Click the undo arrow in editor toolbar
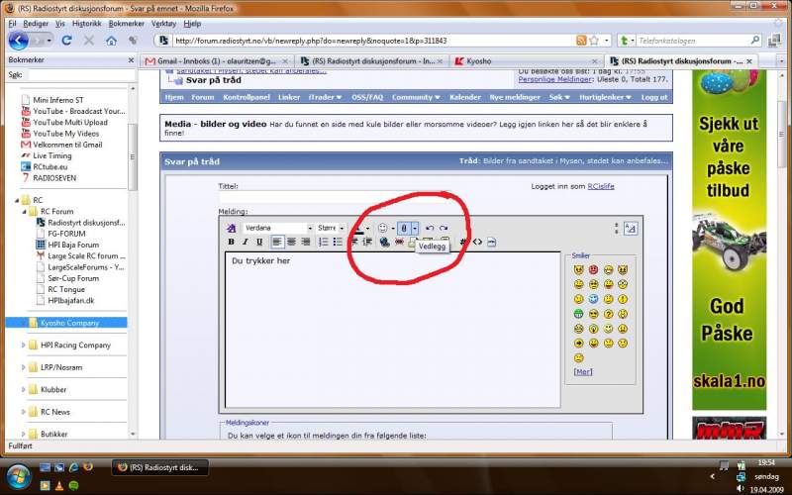This screenshot has height=495, width=792. [x=430, y=228]
